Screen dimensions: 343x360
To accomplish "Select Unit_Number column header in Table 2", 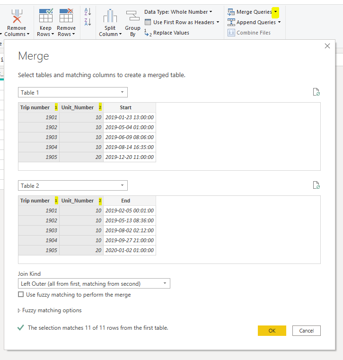I will pyautogui.click(x=81, y=201).
